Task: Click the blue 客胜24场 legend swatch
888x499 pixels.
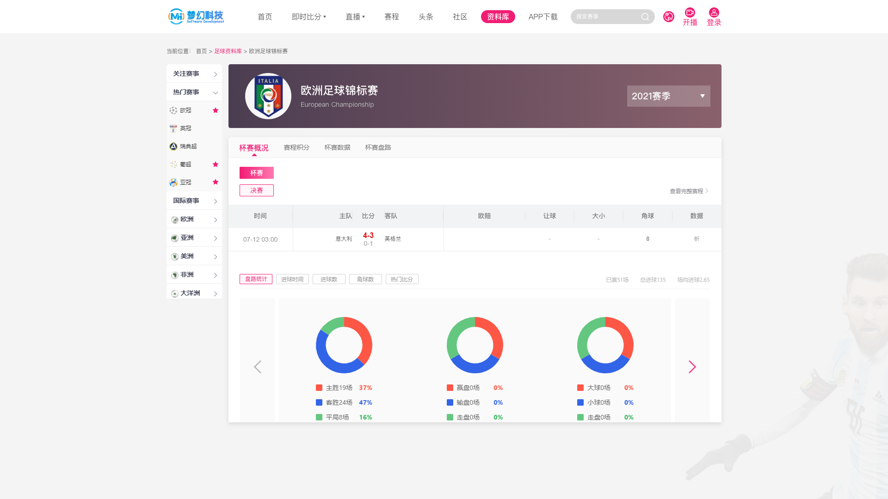Action: [x=319, y=402]
